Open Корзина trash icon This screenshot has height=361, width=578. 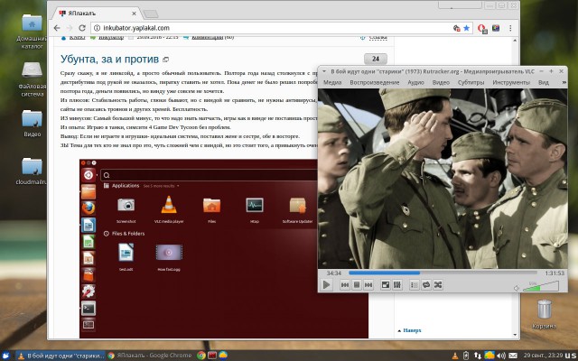coord(544,314)
